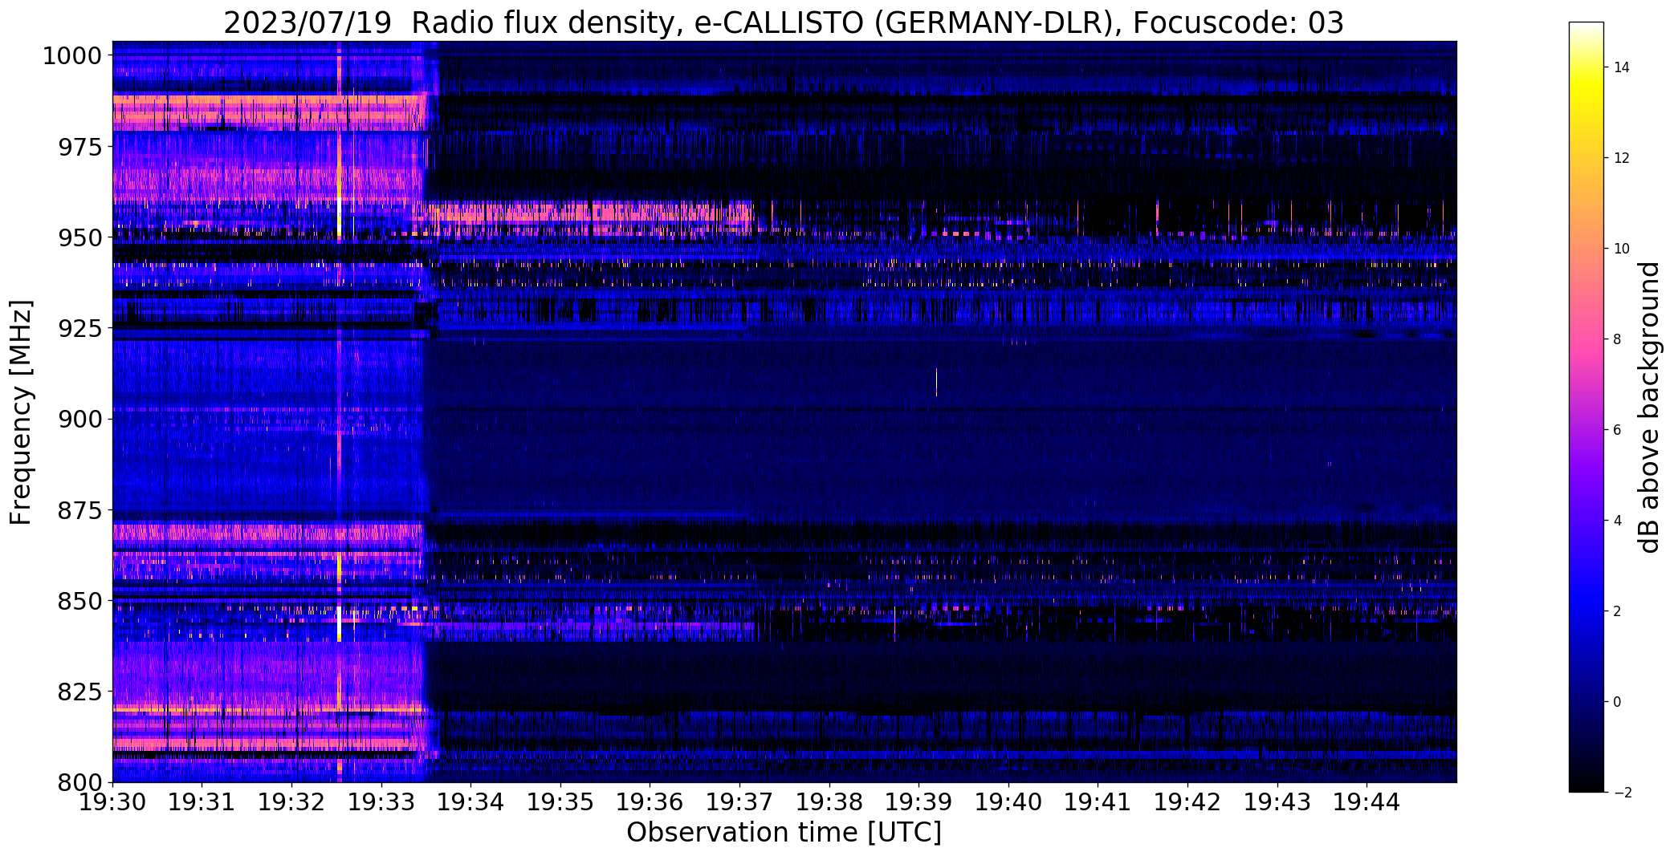The image size is (1674, 856).
Task: Click the colorbar tick label 8
Action: (1617, 339)
